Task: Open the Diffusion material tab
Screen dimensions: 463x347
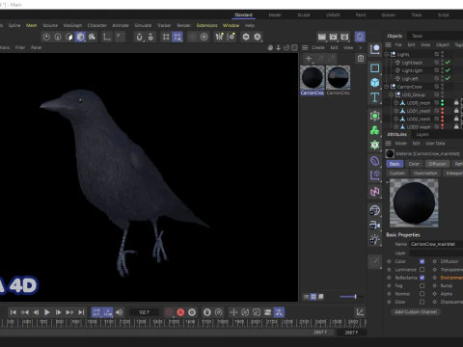Action: tap(437, 164)
